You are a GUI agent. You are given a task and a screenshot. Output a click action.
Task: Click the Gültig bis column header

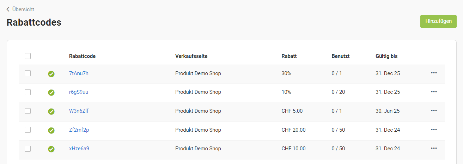(387, 56)
